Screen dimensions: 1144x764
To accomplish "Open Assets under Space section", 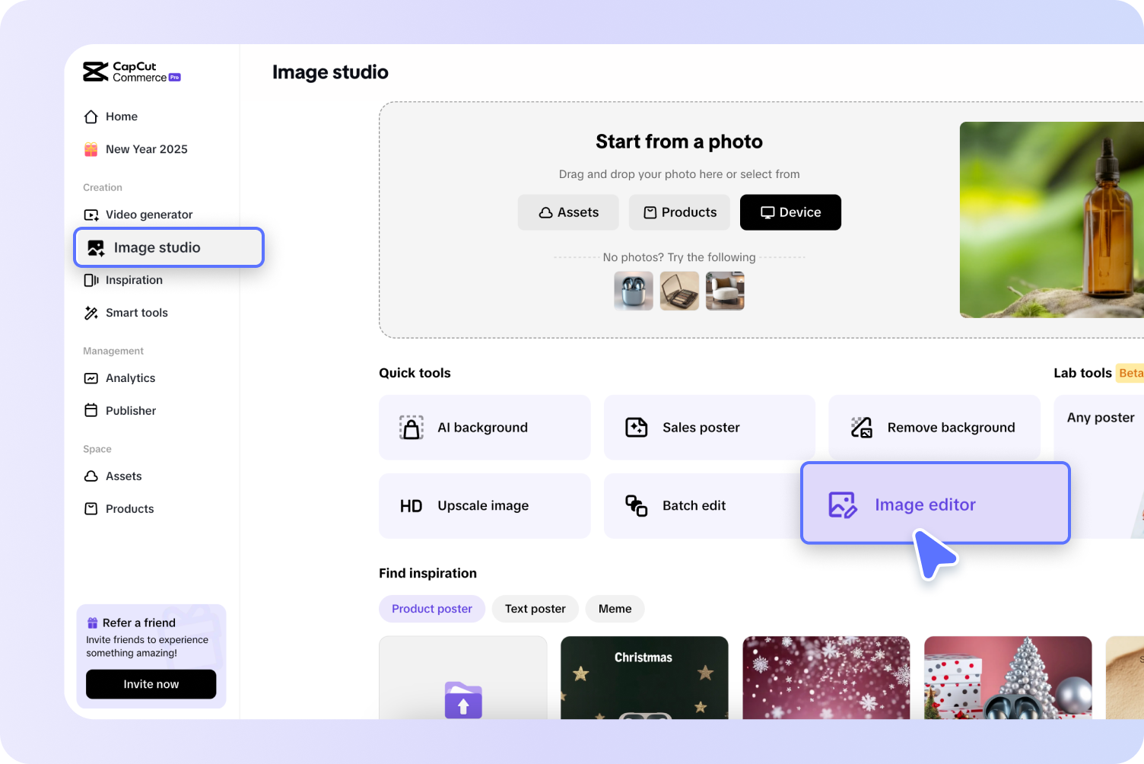I will tap(122, 476).
